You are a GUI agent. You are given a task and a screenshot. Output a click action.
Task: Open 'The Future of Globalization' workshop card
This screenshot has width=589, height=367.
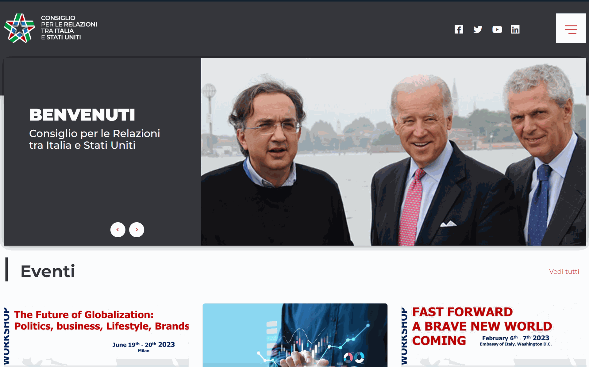[96, 335]
